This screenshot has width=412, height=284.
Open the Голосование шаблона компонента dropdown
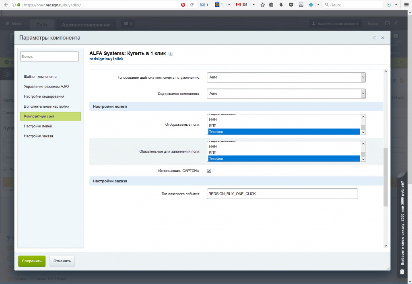point(286,78)
